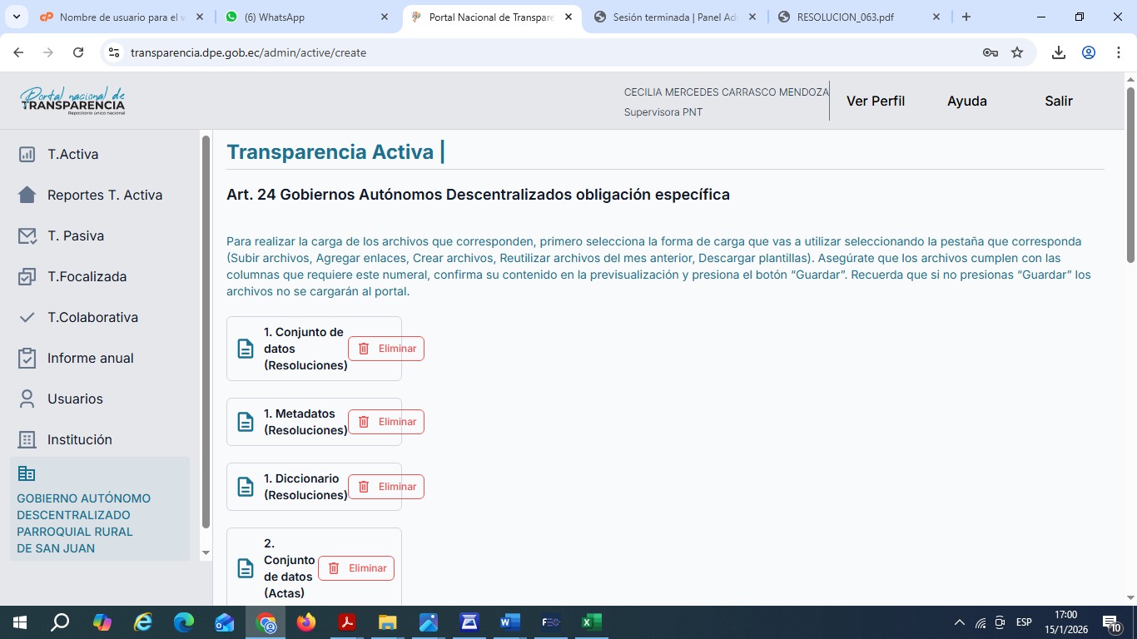Click the T.Focalizada sidebar icon

point(27,277)
